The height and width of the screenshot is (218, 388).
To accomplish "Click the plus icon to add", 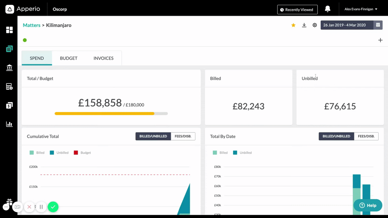I will tap(380, 40).
